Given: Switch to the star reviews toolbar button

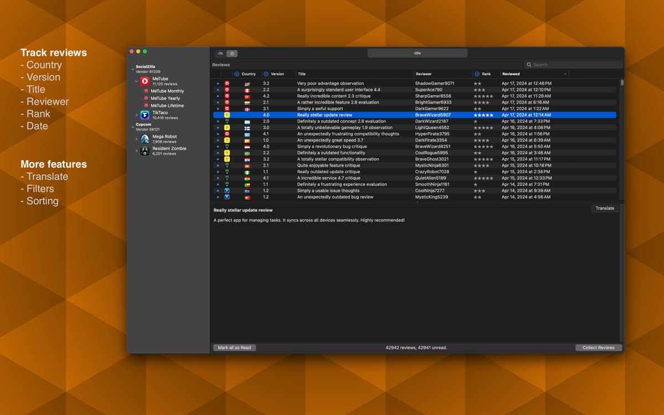Looking at the screenshot, I should 232,54.
